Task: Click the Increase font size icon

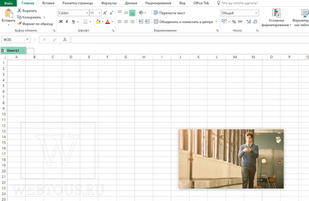Action: [105, 13]
